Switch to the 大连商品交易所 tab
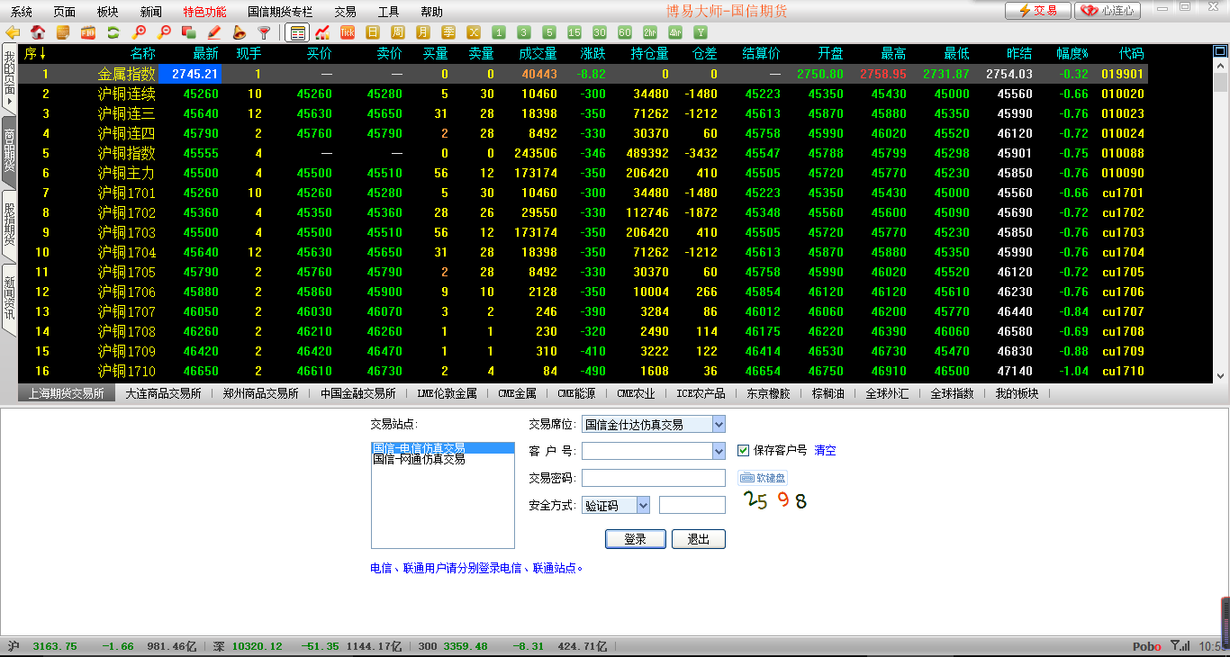Image resolution: width=1230 pixels, height=657 pixels. click(x=163, y=393)
